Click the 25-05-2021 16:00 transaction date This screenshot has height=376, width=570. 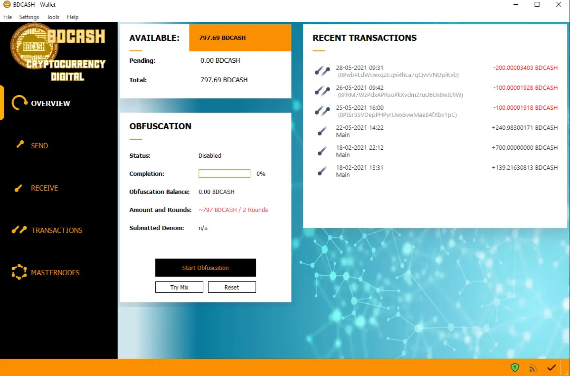[x=360, y=108]
